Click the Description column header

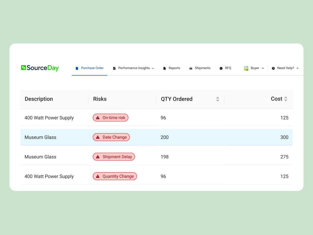point(39,99)
